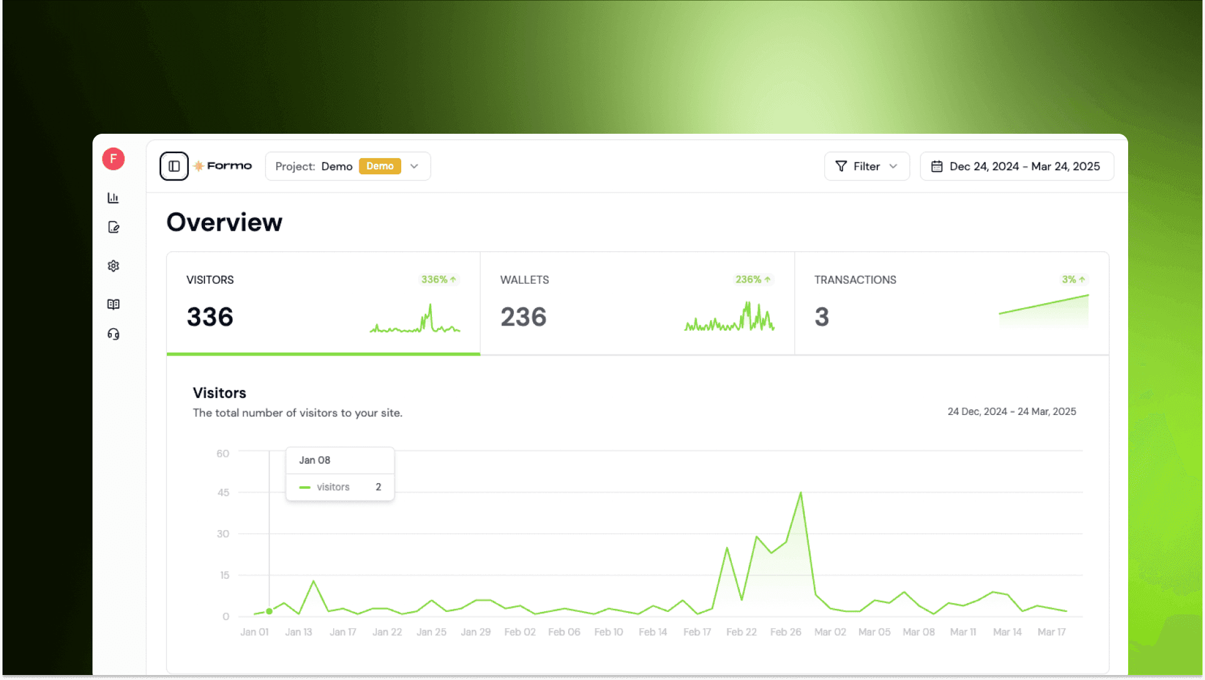Toggle the sidebar panel button
The width and height of the screenshot is (1205, 680).
174,166
